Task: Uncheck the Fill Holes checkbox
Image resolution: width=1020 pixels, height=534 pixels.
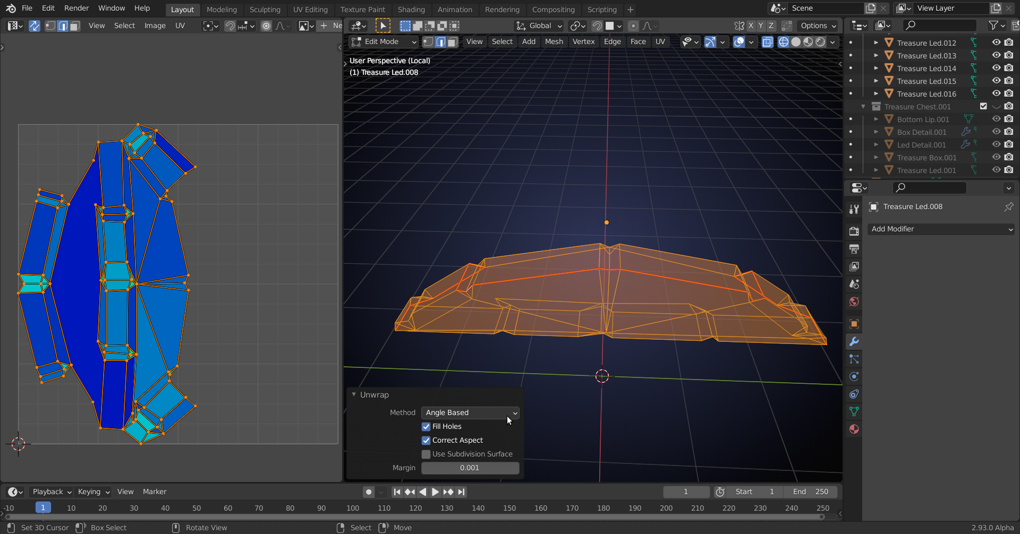Action: (x=426, y=426)
